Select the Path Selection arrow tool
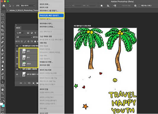This screenshot has width=158, height=114. tap(3, 82)
